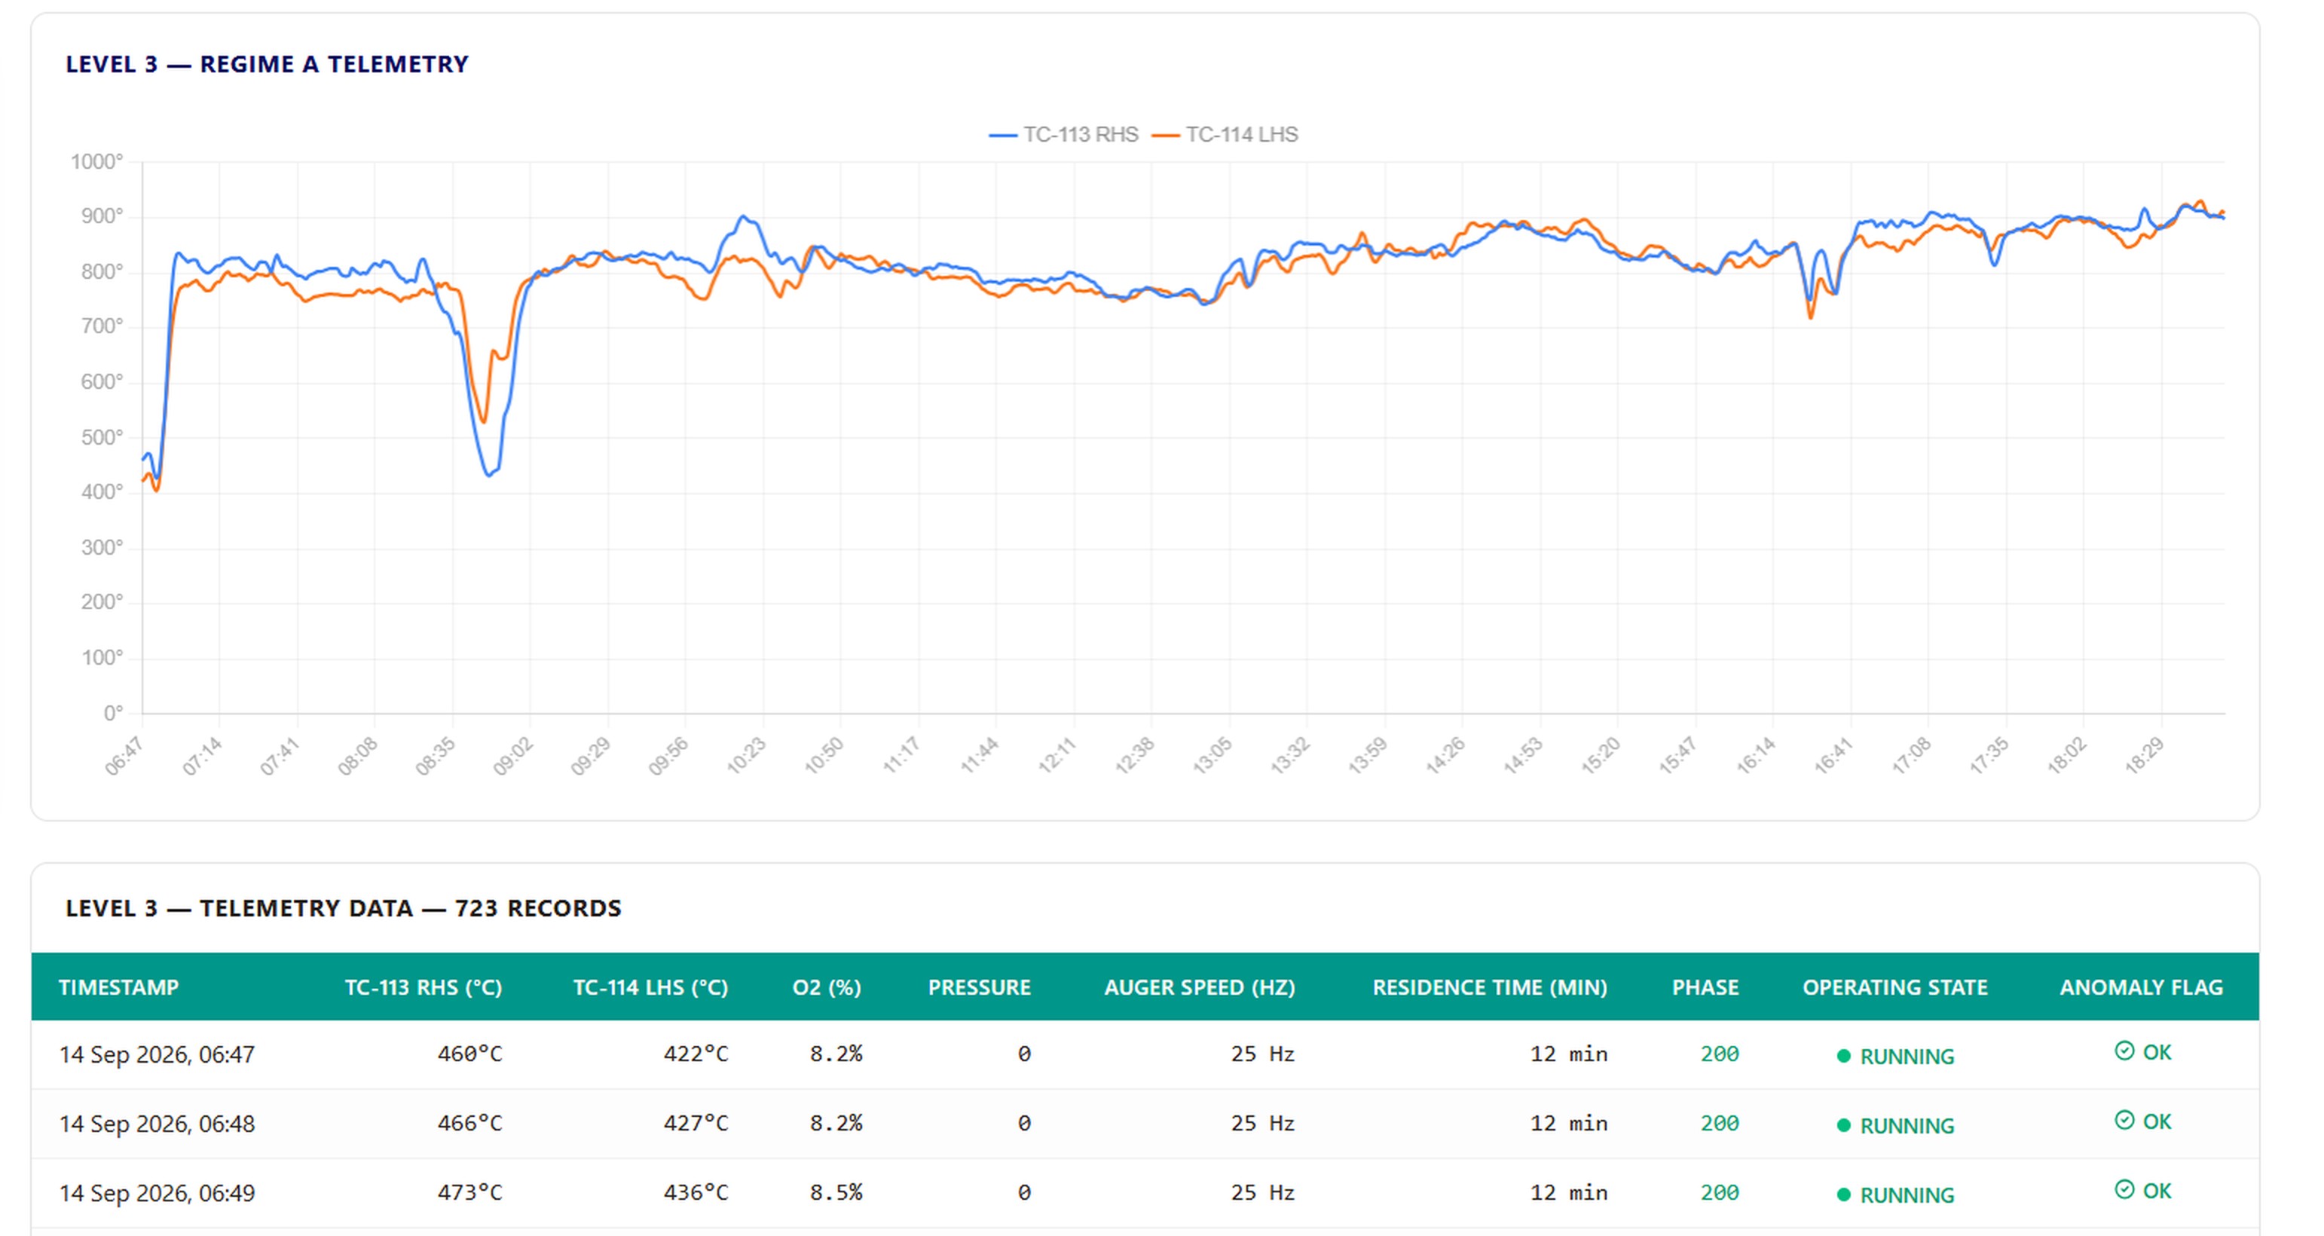The height and width of the screenshot is (1236, 2324).
Task: Click the 460°C value in TC-113 column
Action: pyautogui.click(x=470, y=1053)
